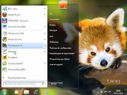Open the Jeux link
The image size is (127, 95).
(x=51, y=36)
